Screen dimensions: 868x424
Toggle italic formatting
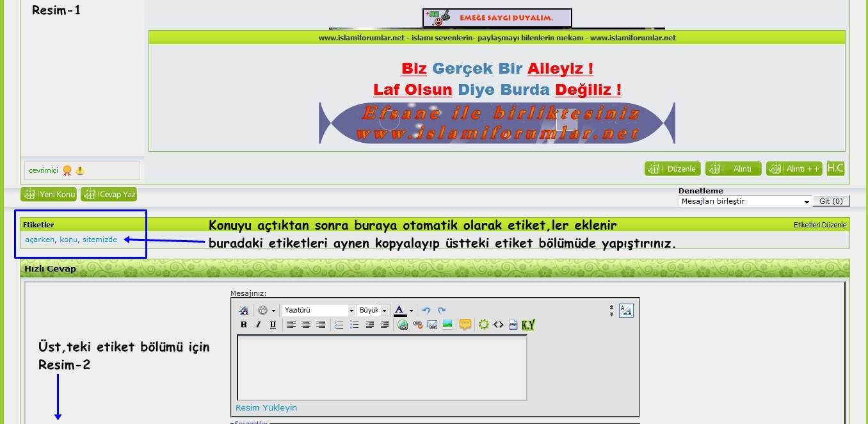click(258, 325)
